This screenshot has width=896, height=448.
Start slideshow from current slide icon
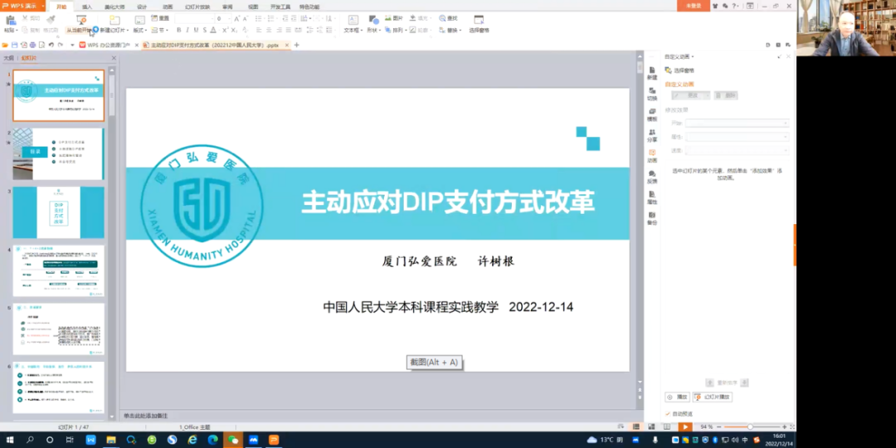coord(81,19)
